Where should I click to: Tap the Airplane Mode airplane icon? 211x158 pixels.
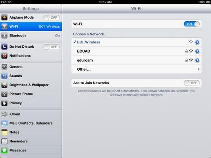pyautogui.click(x=4, y=17)
